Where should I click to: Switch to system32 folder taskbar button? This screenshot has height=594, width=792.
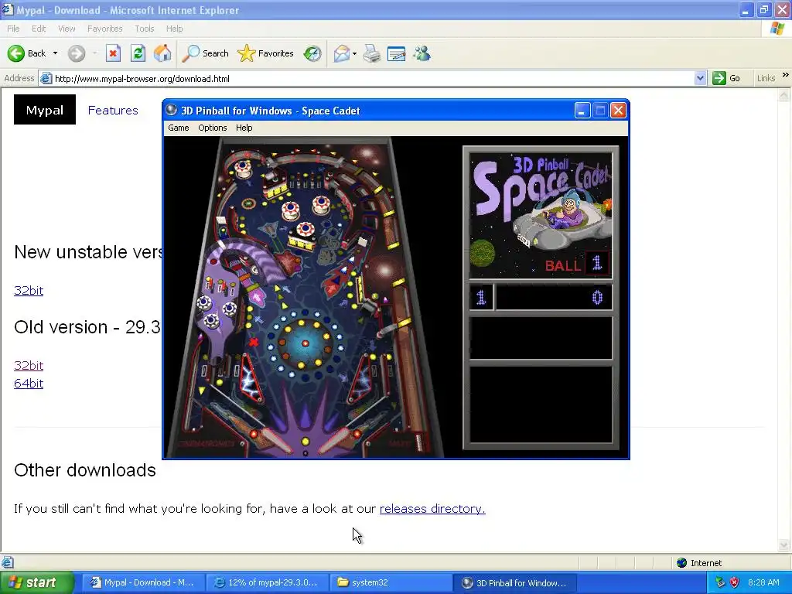click(x=391, y=582)
